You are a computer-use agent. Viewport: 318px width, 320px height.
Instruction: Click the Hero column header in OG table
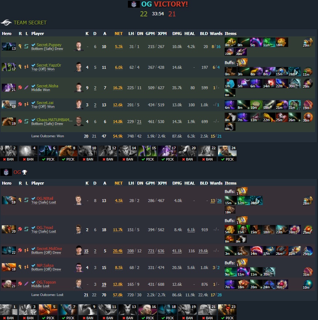pos(7,183)
